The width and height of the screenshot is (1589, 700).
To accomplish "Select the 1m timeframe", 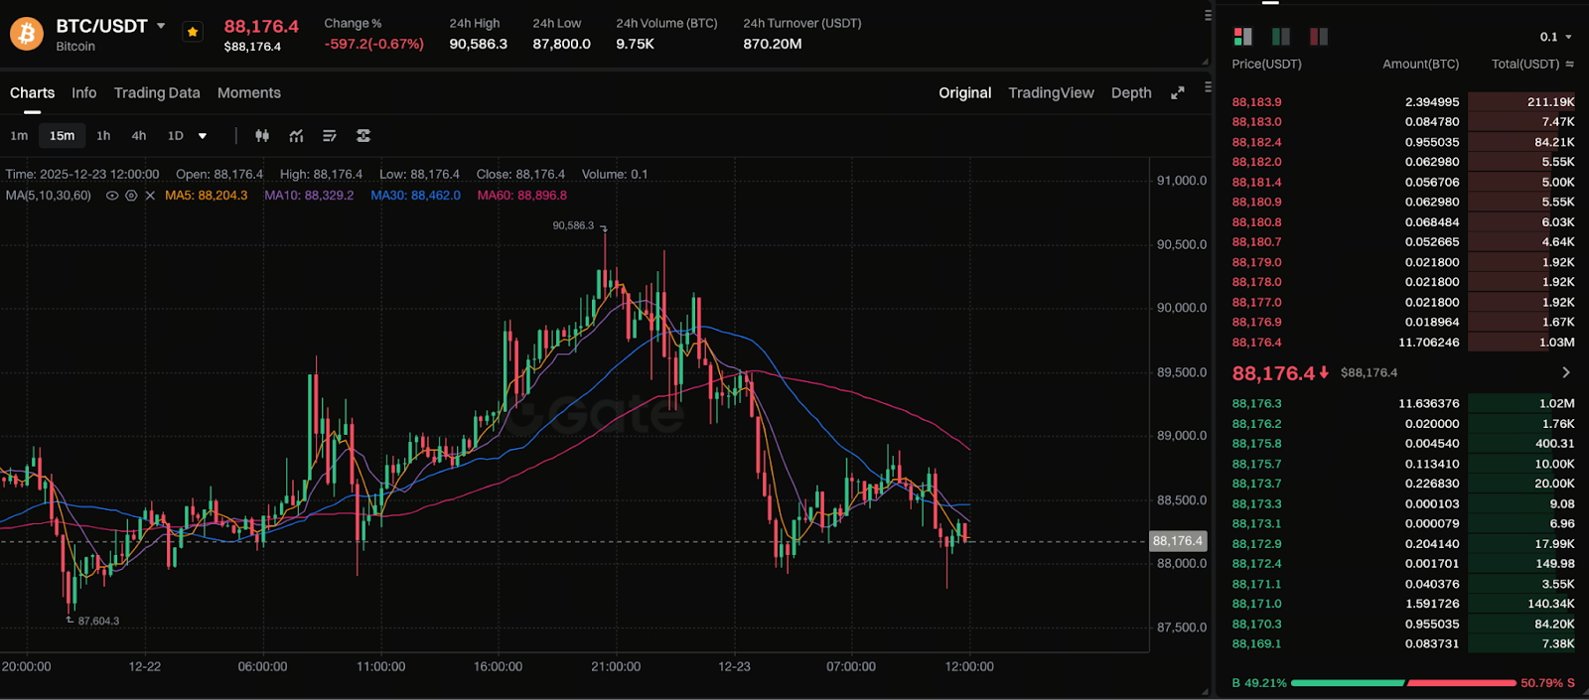I will [x=19, y=136].
